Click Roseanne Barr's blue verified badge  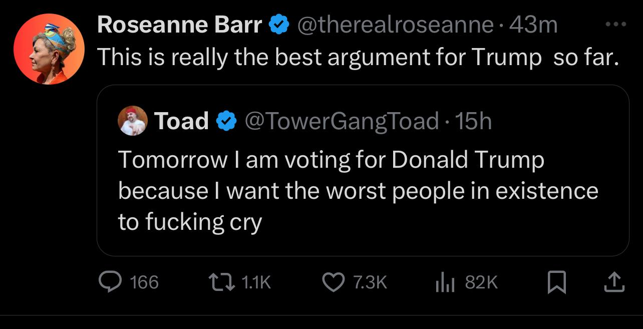pyautogui.click(x=278, y=25)
